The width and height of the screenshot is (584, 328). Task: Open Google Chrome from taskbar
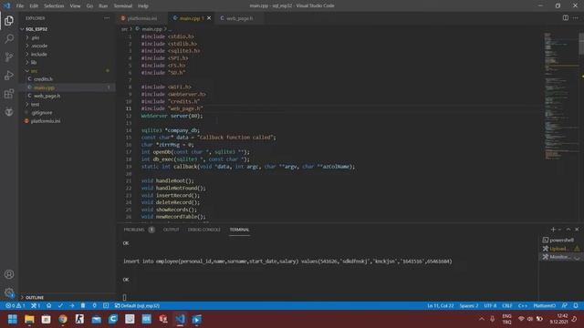[63, 319]
